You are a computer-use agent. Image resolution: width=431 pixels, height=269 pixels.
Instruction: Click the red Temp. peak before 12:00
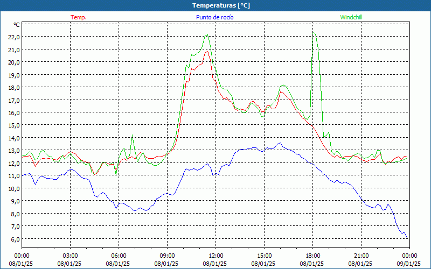point(207,52)
